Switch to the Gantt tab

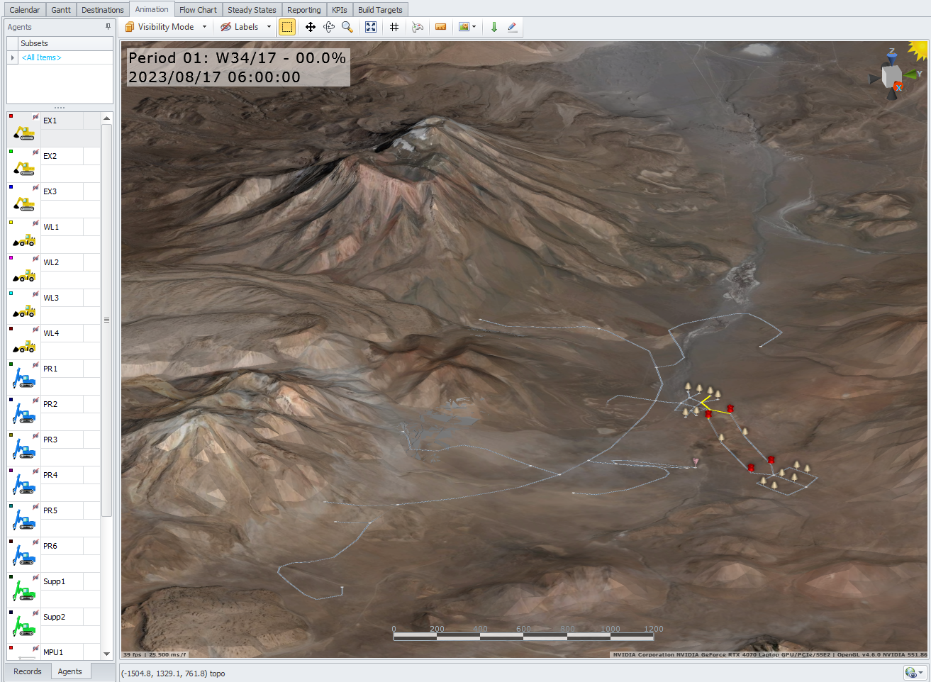(x=61, y=10)
